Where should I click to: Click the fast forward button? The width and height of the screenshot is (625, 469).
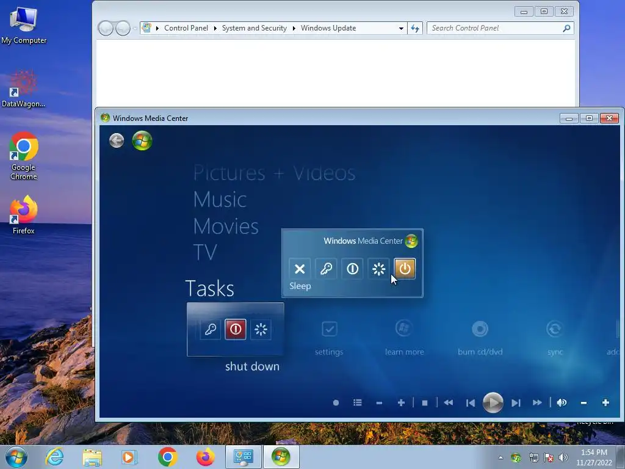[x=537, y=403]
